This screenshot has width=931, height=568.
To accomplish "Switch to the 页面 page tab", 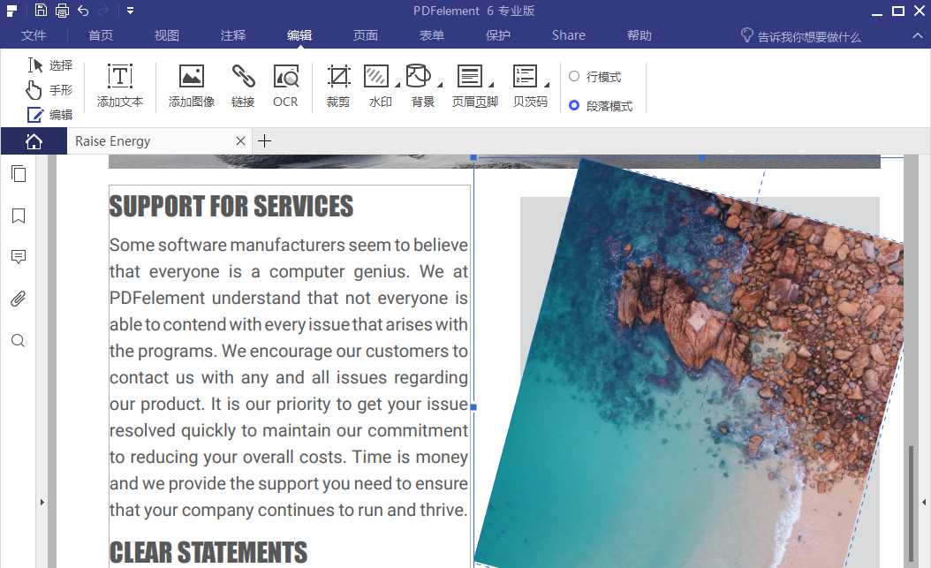I will point(366,35).
